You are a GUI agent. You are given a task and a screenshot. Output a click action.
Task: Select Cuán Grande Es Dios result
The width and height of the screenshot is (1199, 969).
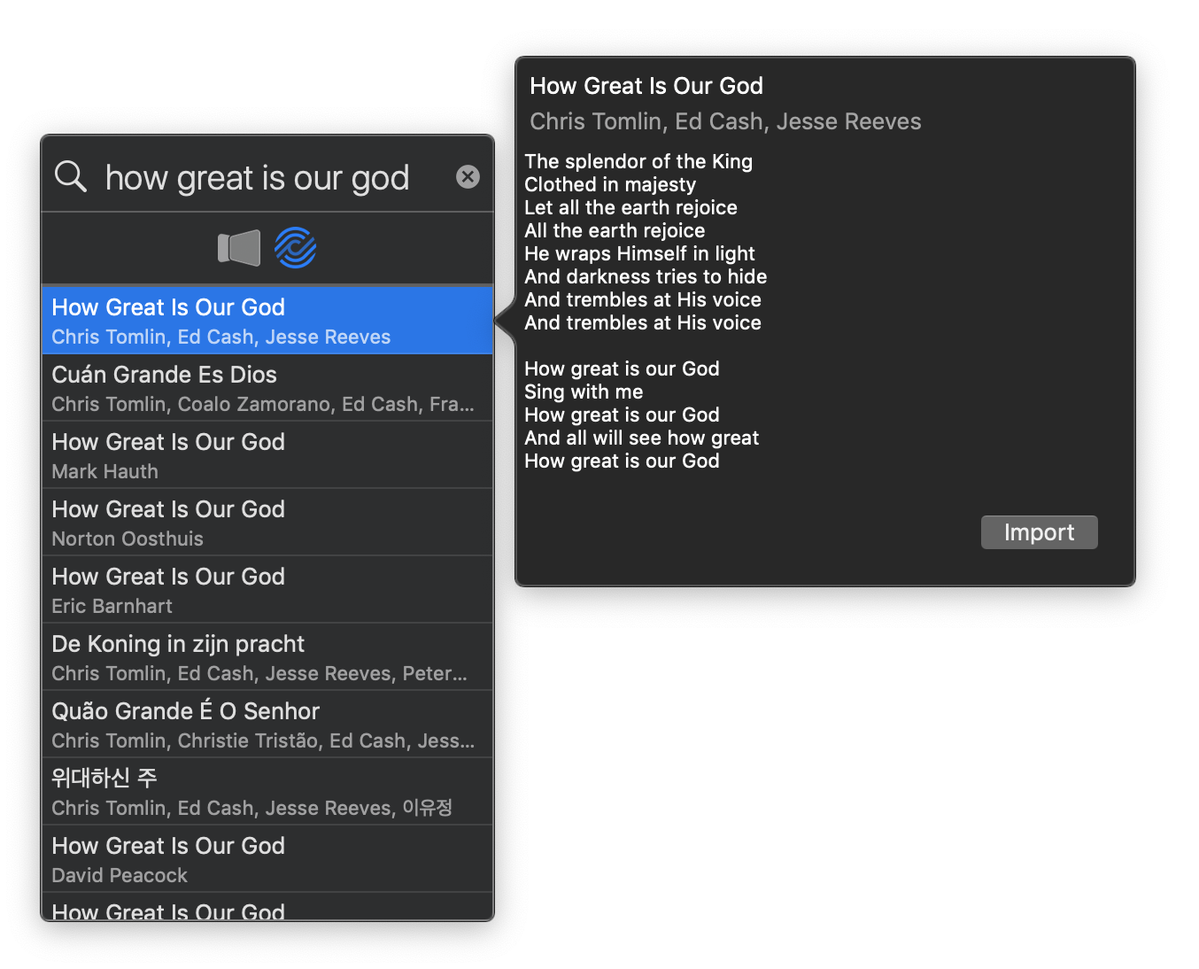(x=267, y=388)
